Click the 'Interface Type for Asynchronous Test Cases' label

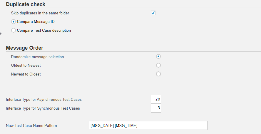44,100
